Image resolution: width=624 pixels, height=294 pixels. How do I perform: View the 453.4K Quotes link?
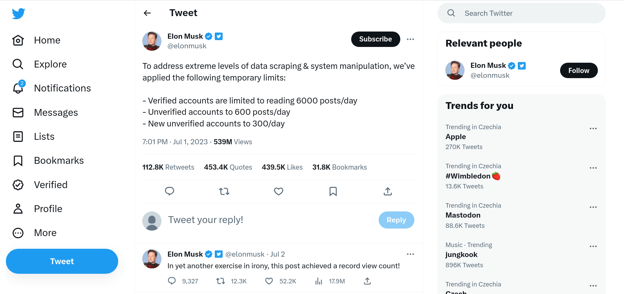pyautogui.click(x=228, y=167)
